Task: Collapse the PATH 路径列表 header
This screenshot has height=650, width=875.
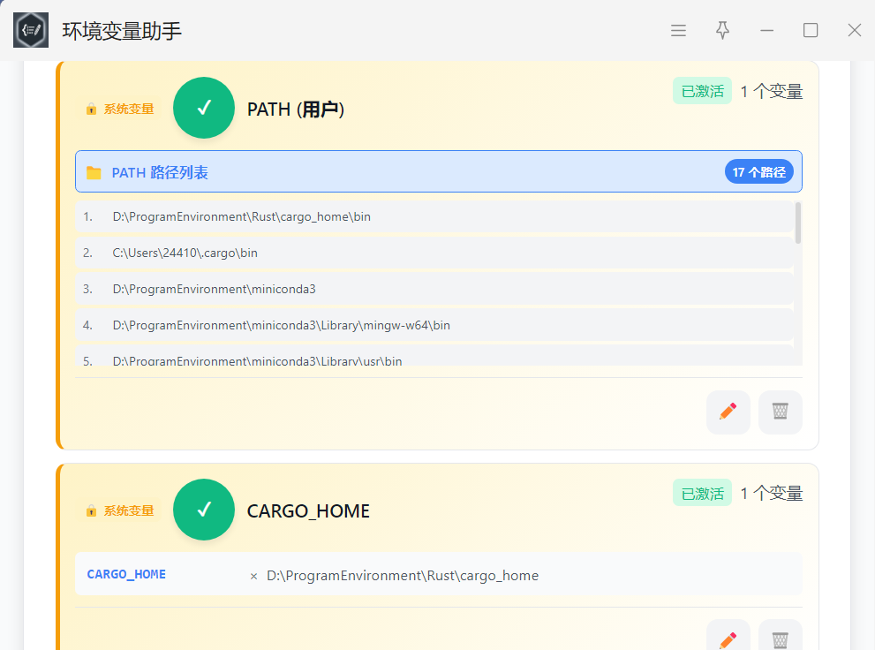Action: [x=439, y=171]
